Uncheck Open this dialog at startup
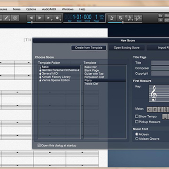 pyautogui.click(x=39, y=146)
